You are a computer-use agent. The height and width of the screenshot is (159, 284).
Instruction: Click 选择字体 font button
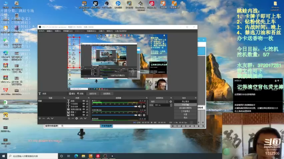coord(93,94)
